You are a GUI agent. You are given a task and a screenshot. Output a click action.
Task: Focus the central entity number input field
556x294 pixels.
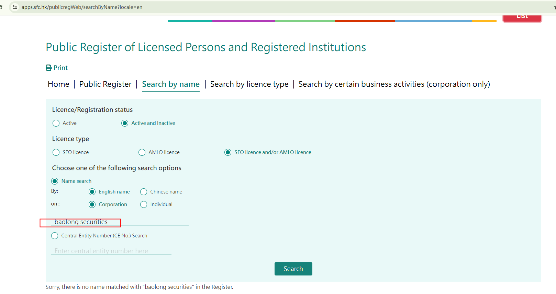point(111,251)
